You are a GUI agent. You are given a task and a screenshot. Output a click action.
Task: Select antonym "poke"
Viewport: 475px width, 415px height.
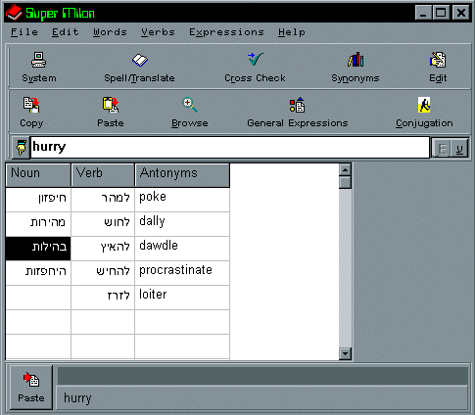click(x=182, y=200)
